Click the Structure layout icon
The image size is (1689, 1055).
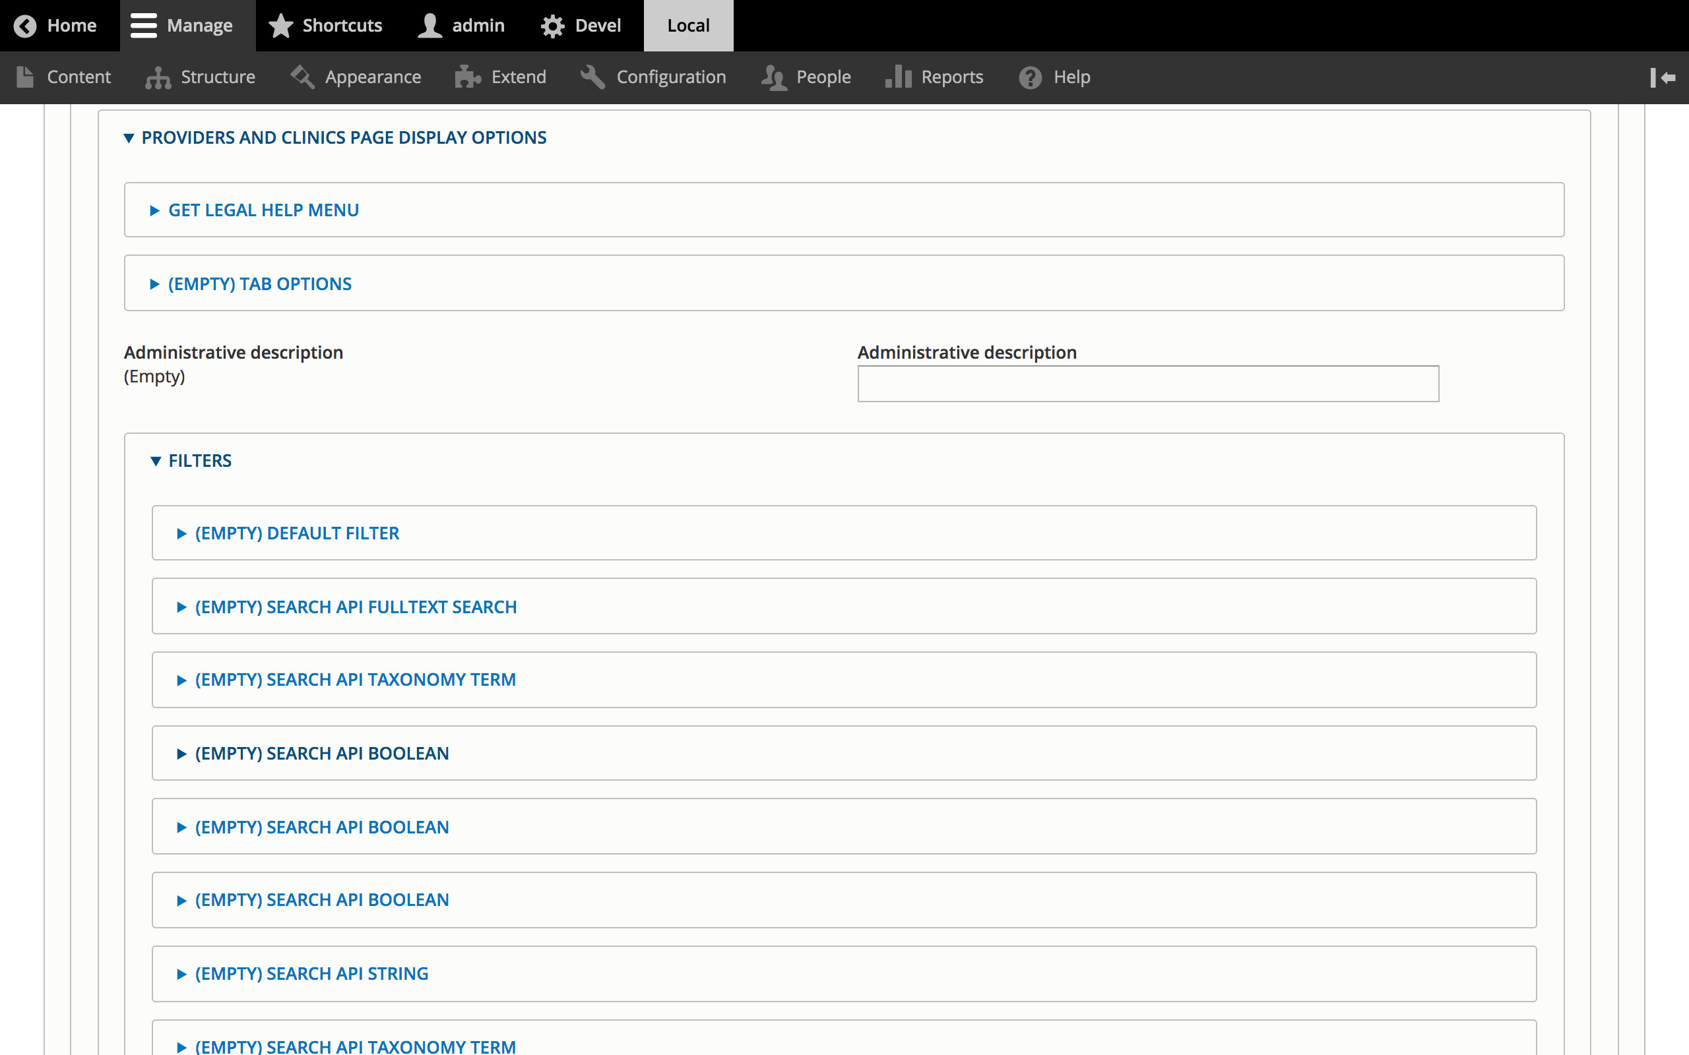click(158, 76)
